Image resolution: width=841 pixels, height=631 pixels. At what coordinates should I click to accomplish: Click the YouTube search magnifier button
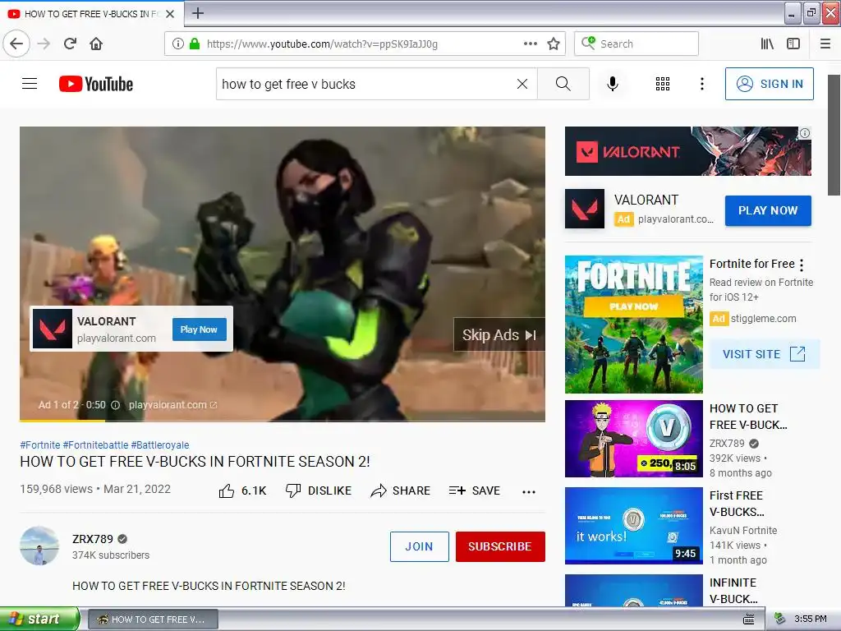[x=563, y=84]
